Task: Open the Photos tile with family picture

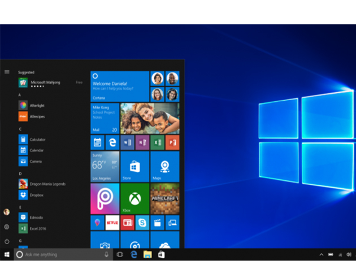Action: 150,118
